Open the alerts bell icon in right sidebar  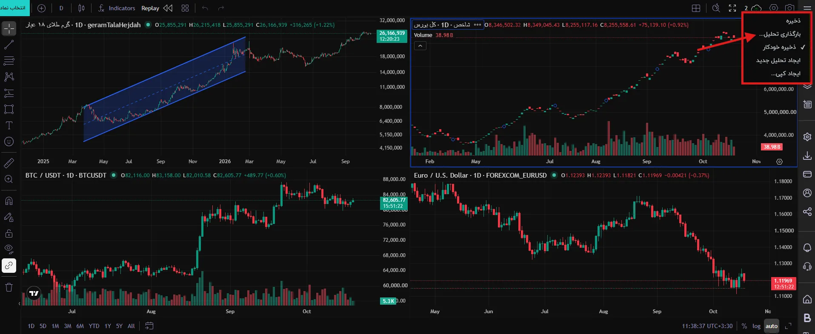click(807, 248)
